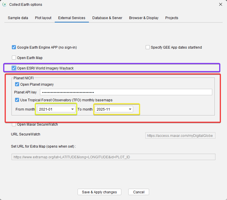Uncheck Google Earth Engine APP checkbox
Image resolution: width=227 pixels, height=200 pixels.
click(14, 47)
